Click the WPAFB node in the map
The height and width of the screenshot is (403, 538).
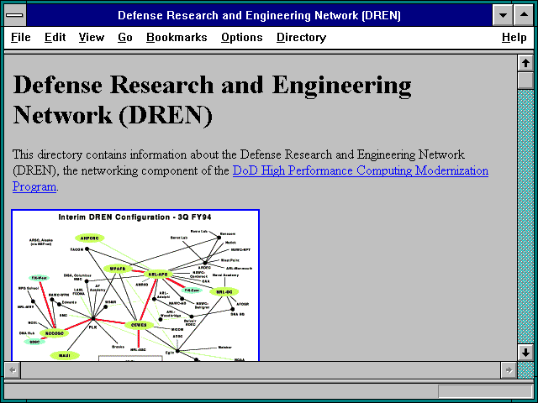click(118, 269)
